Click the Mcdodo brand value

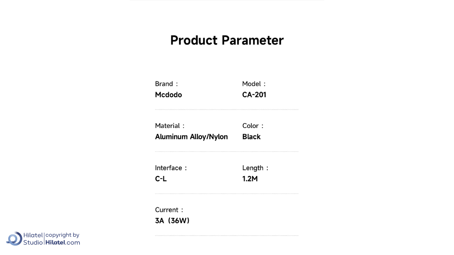[x=168, y=95]
